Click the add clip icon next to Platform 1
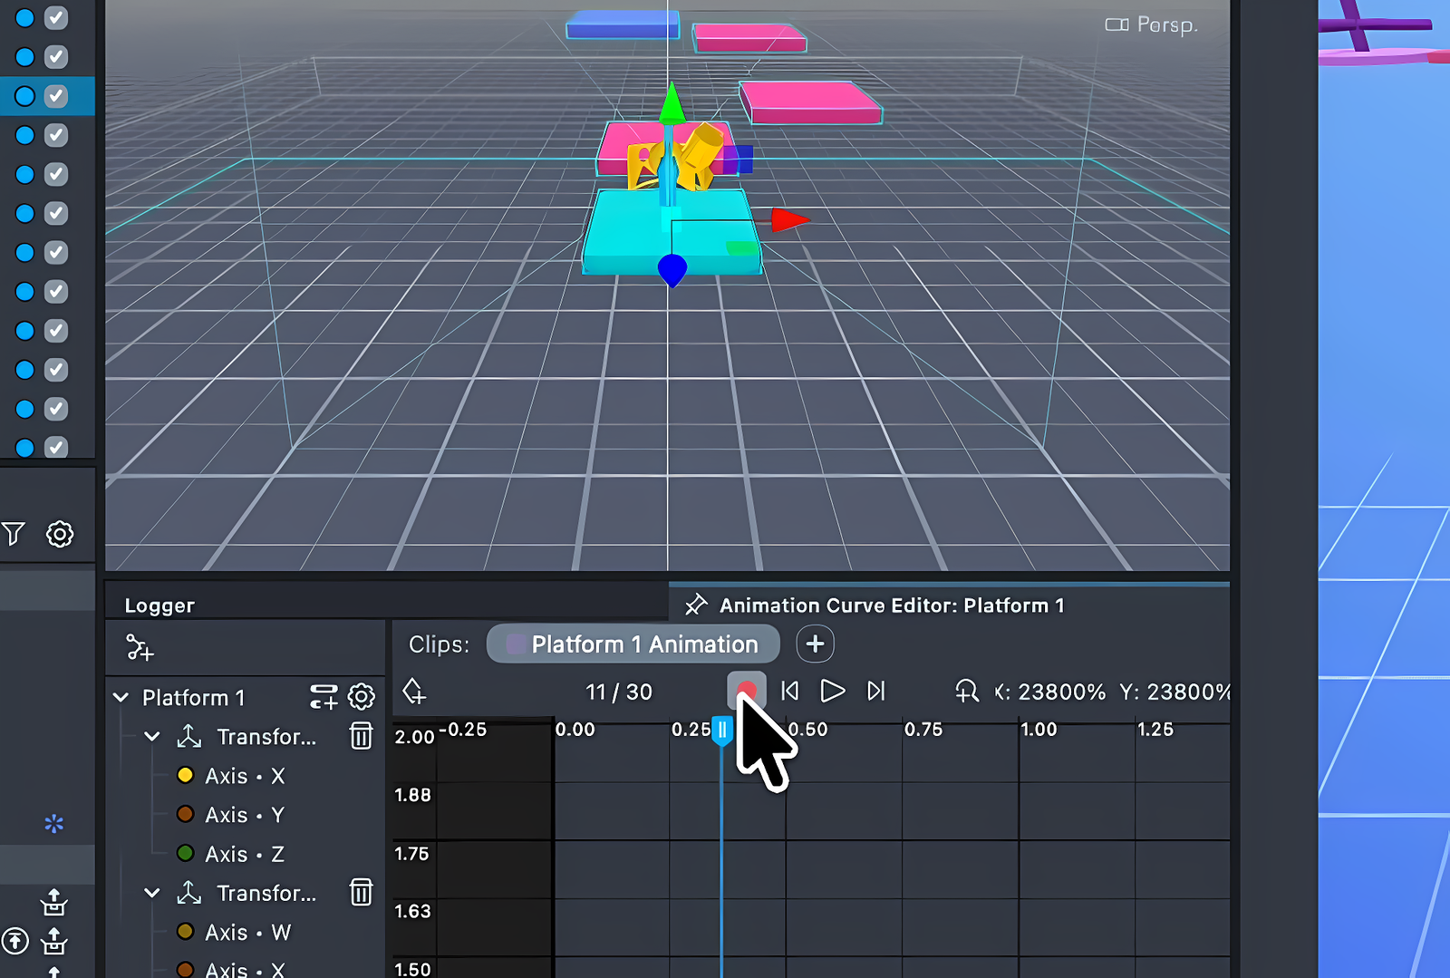Viewport: 1450px width, 978px height. [322, 696]
